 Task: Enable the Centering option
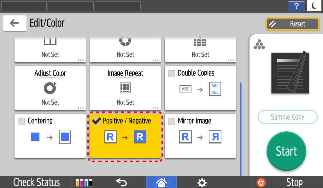[x=21, y=121]
